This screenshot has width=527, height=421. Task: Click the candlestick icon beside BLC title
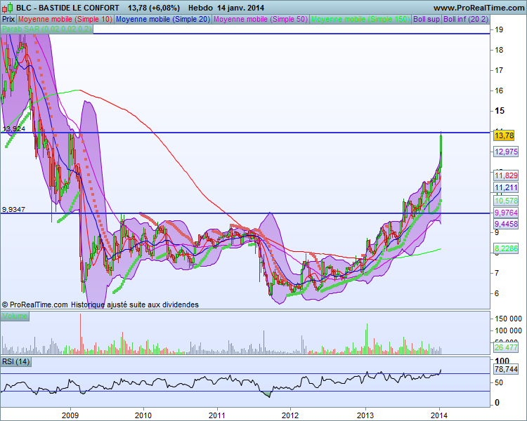(8, 8)
